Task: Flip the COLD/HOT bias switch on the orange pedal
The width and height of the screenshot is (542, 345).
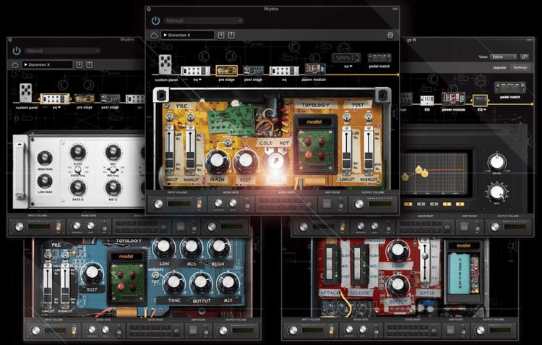Action: (275, 160)
